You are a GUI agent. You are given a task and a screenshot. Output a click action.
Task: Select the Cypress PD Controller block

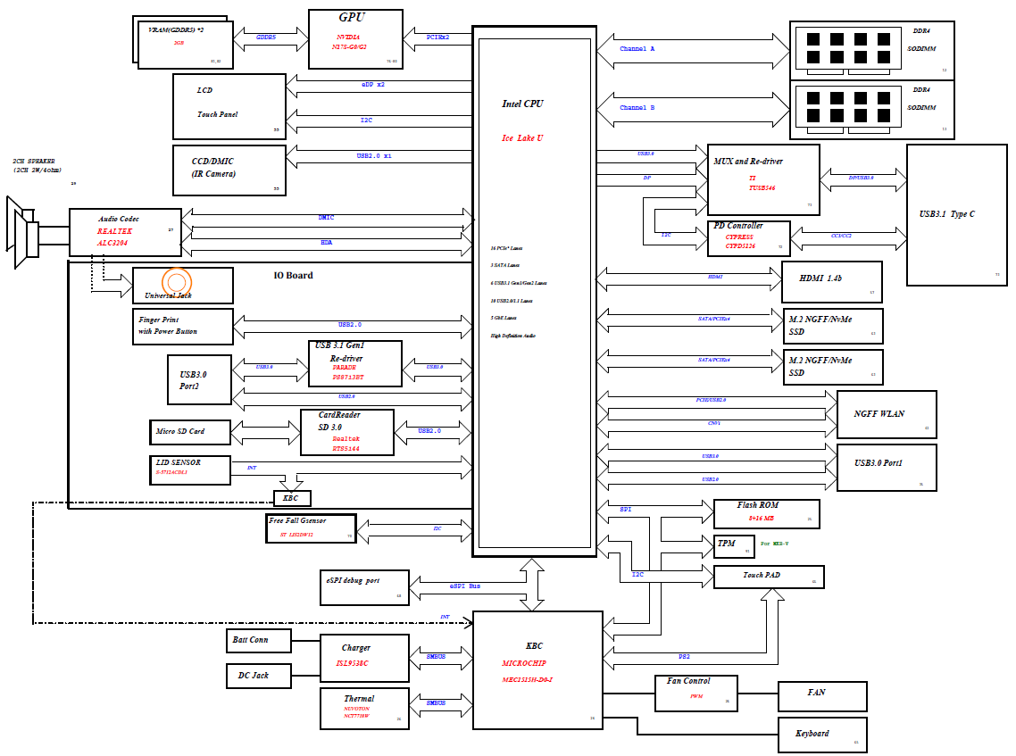pos(748,238)
